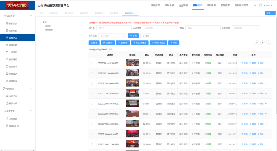Open the column layout grid icon
277x151 pixels.
tap(262, 43)
